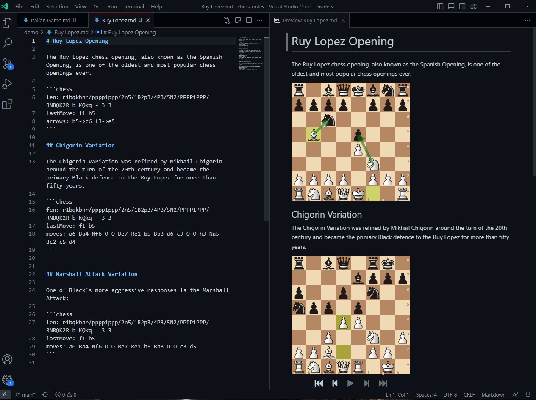The width and height of the screenshot is (536, 400).
Task: Play the chess move sequence
Action: [x=350, y=383]
